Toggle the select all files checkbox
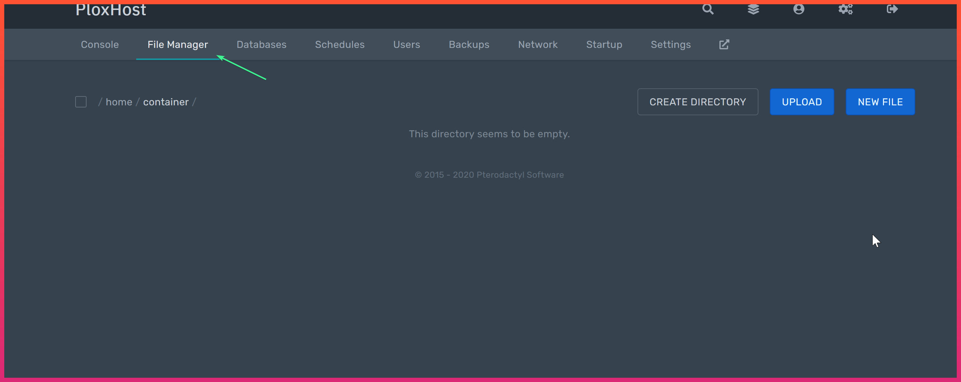 click(81, 102)
